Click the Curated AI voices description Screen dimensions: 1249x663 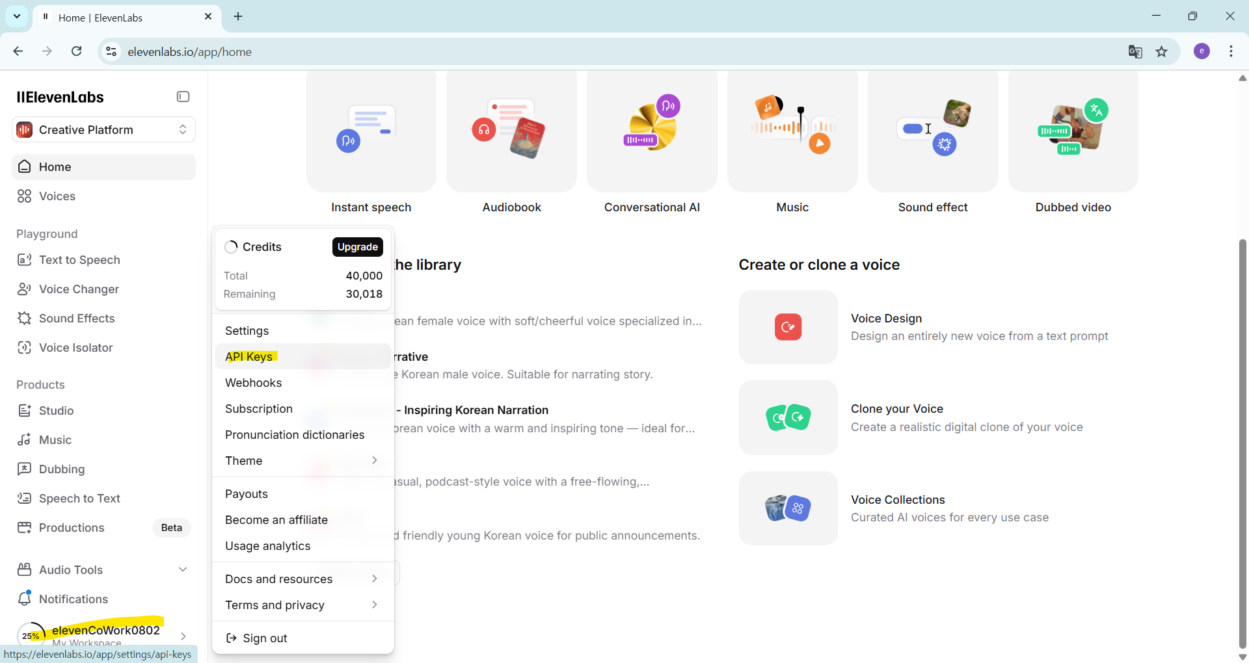(950, 517)
